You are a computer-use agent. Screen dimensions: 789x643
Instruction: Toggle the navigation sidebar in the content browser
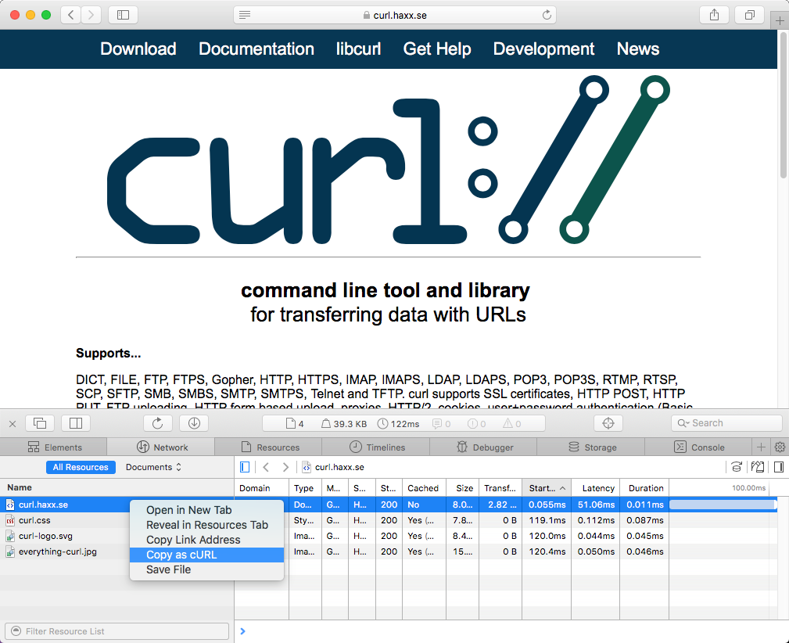click(245, 466)
